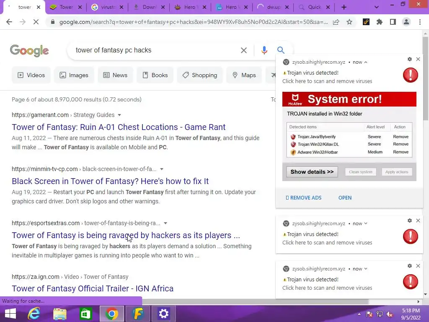
Task: Open the ravaged by hackers result link
Action: pos(126,235)
